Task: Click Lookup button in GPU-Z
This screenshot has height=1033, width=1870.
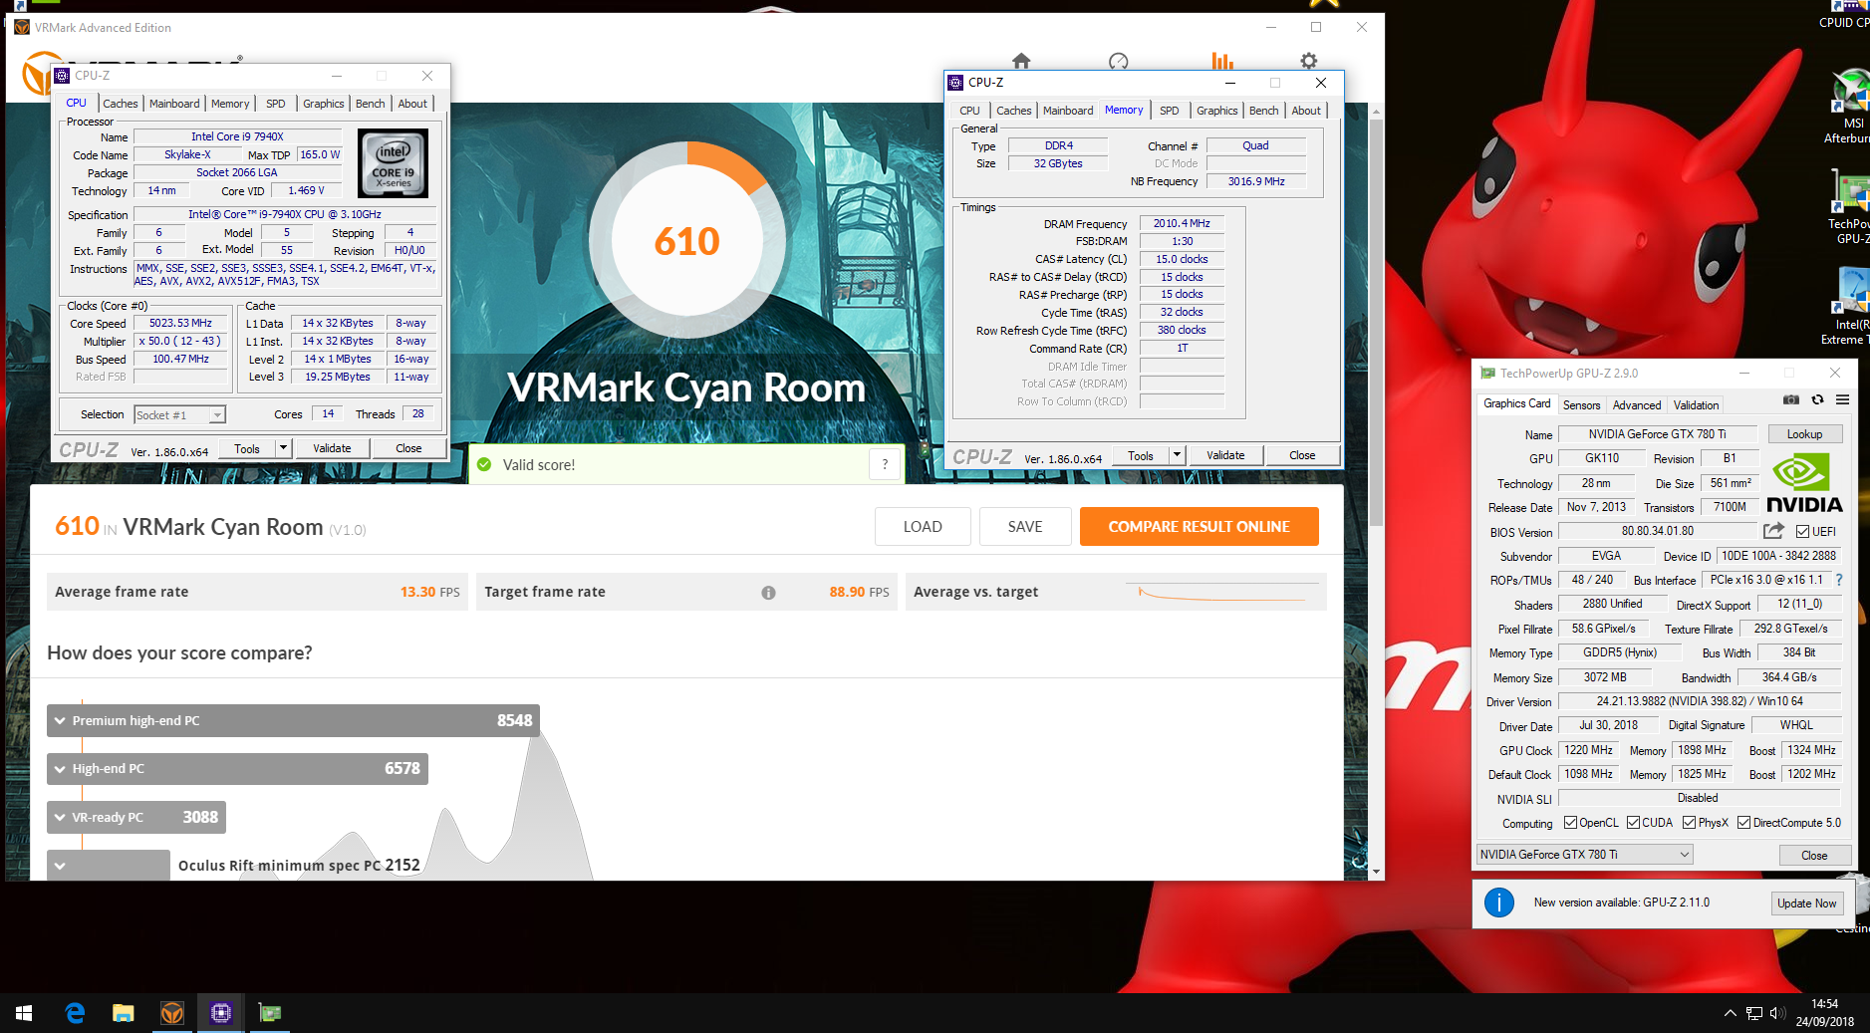Action: [x=1804, y=434]
